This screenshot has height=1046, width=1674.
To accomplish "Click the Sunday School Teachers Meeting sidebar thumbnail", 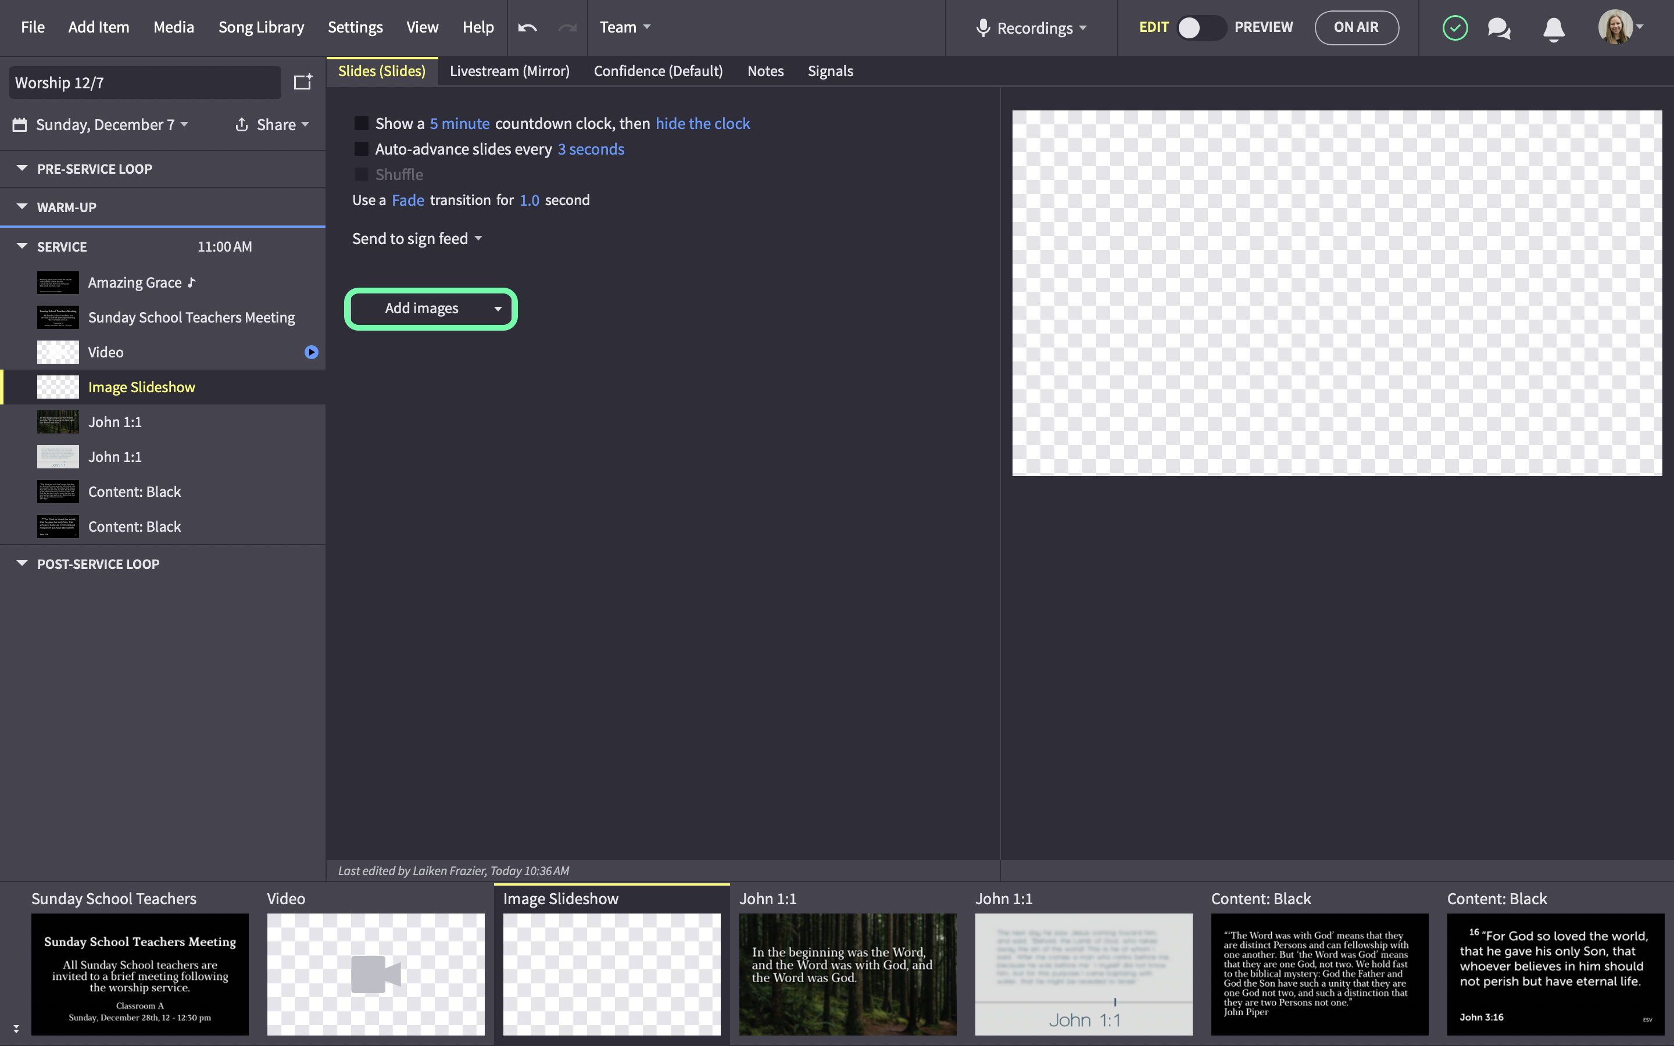I will tap(58, 317).
